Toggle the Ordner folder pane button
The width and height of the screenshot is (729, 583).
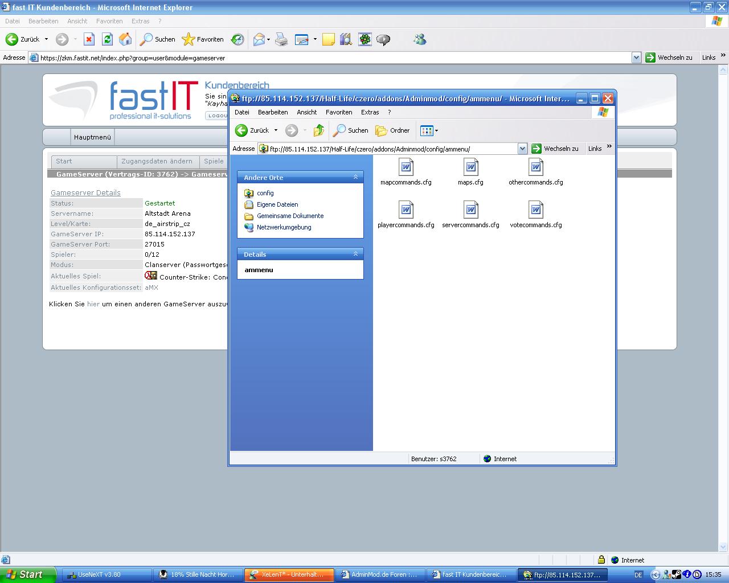[x=393, y=130]
